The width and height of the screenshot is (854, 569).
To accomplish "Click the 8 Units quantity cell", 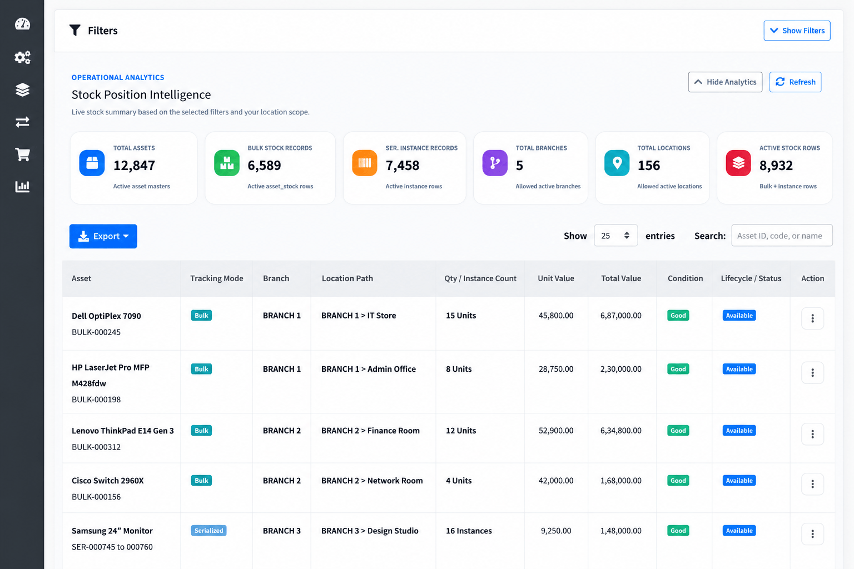I will [x=459, y=369].
